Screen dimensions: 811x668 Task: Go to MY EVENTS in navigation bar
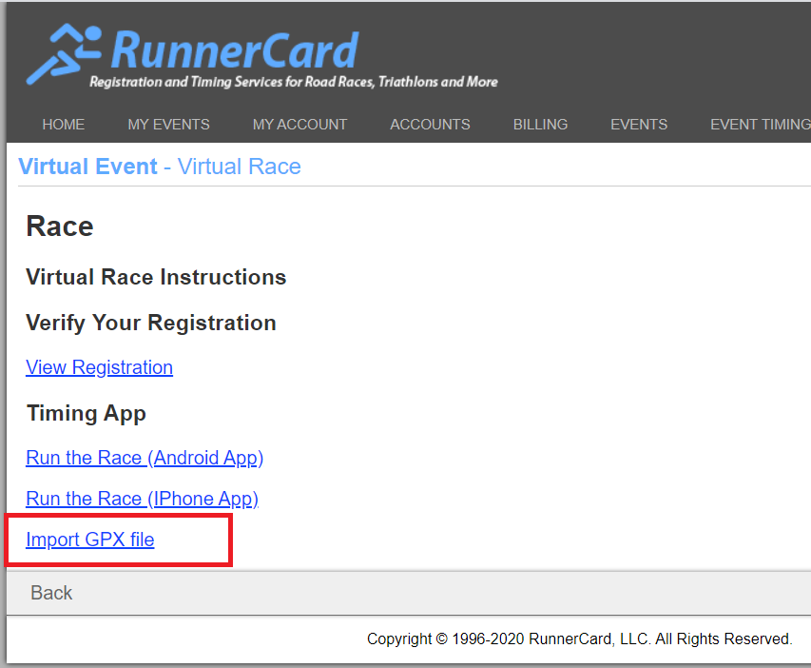click(x=168, y=125)
